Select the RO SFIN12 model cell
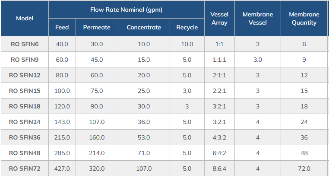This screenshot has height=178, width=329. click(25, 75)
